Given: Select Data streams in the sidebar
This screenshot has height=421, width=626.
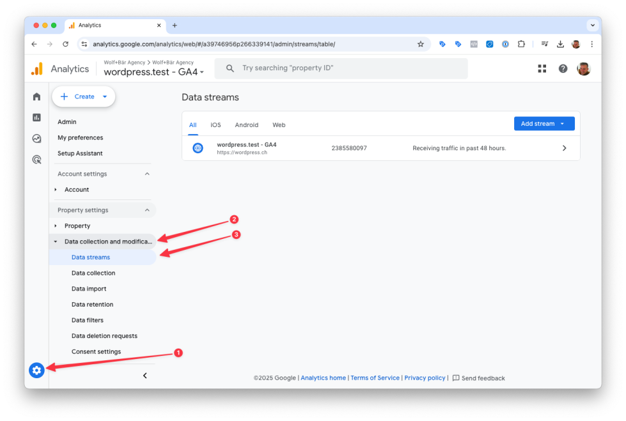Looking at the screenshot, I should pyautogui.click(x=102, y=257).
